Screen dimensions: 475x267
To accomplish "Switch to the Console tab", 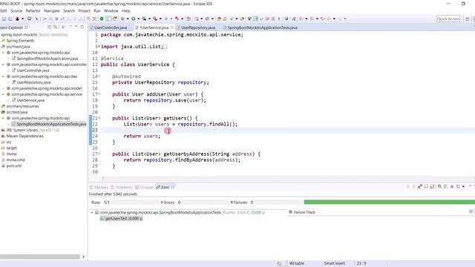I will [x=144, y=187].
